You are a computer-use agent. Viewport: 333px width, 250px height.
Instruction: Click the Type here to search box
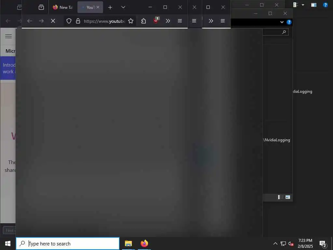[68, 243]
